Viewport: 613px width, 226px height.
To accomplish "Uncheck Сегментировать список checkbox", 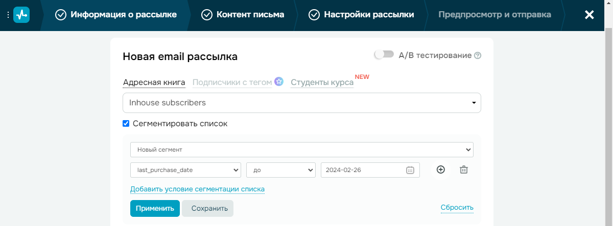I will [126, 123].
